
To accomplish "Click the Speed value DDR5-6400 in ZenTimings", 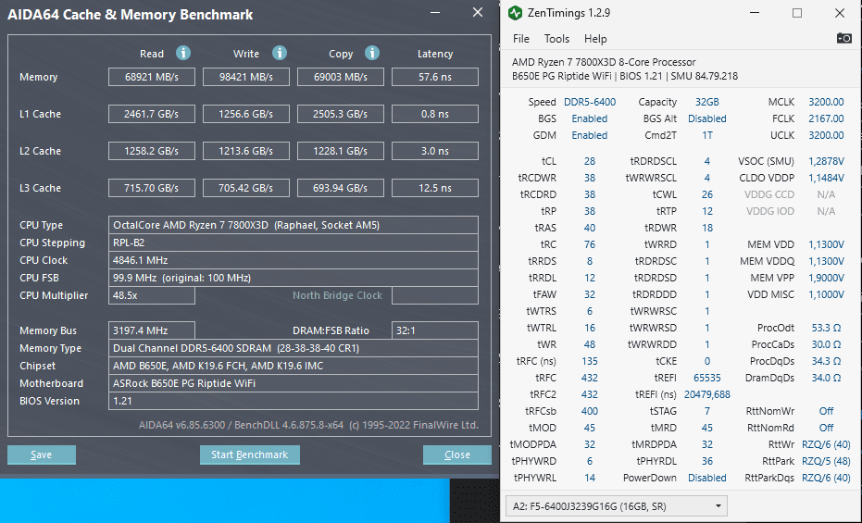I will (x=589, y=102).
